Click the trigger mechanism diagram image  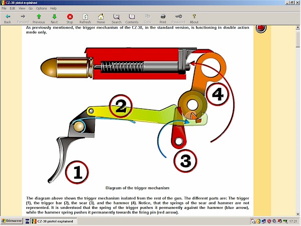point(137,115)
